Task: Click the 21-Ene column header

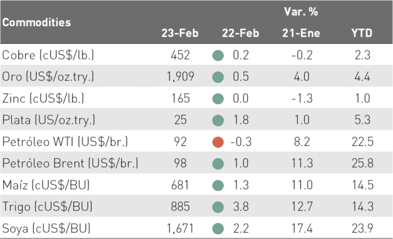Action: (x=302, y=33)
